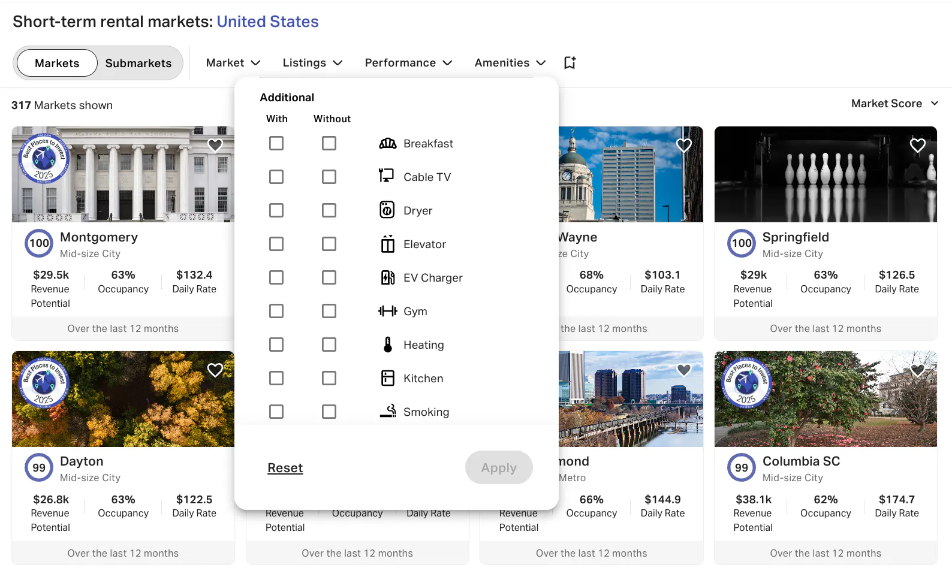Favorite Springfield using heart icon
Image resolution: width=952 pixels, height=574 pixels.
tap(918, 145)
